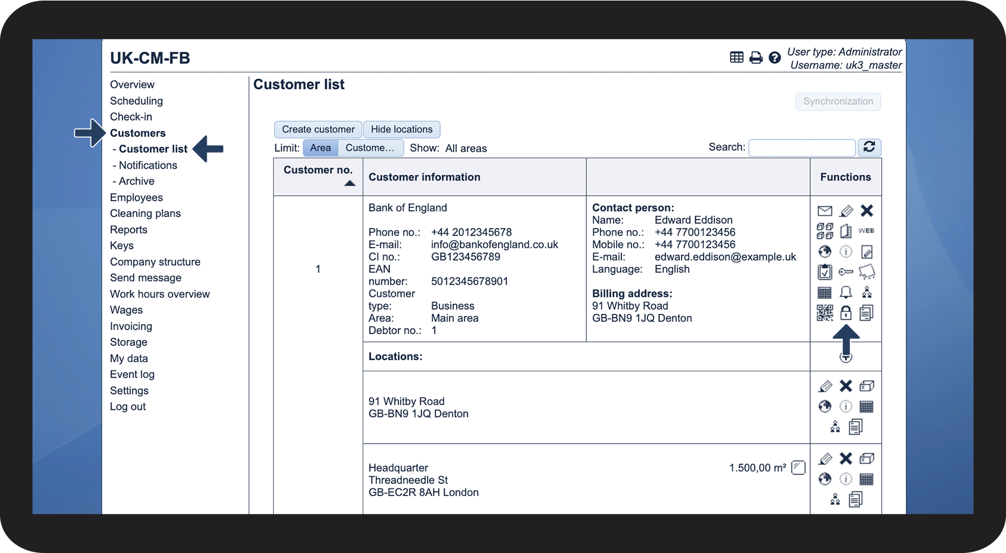Toggle Hide locations
This screenshot has height=553, width=1006.
coord(401,129)
